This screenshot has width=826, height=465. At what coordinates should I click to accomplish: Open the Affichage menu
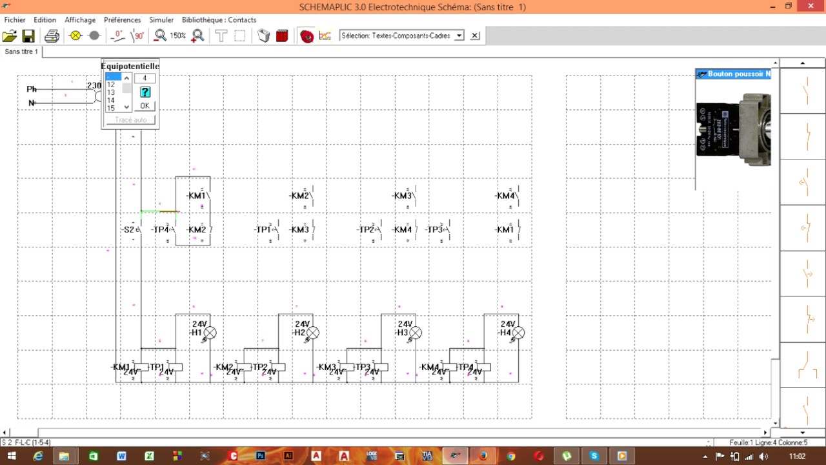click(x=80, y=20)
